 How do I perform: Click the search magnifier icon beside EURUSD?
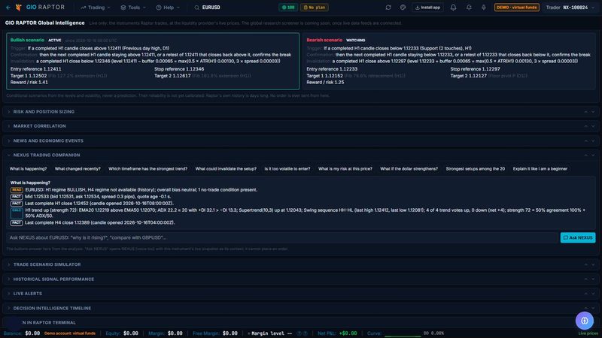point(196,8)
